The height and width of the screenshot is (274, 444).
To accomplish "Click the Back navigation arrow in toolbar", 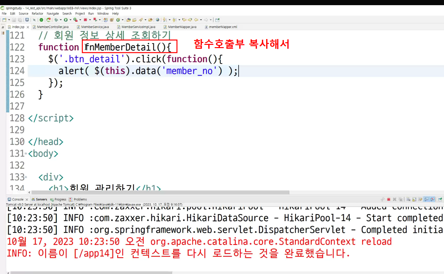I will click(x=196, y=20).
